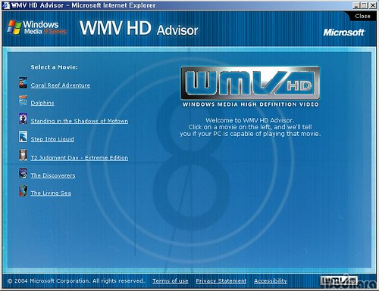Select T2 Judgment Day - Extreme Edition
Screen dimensions: 379x291
[80, 158]
